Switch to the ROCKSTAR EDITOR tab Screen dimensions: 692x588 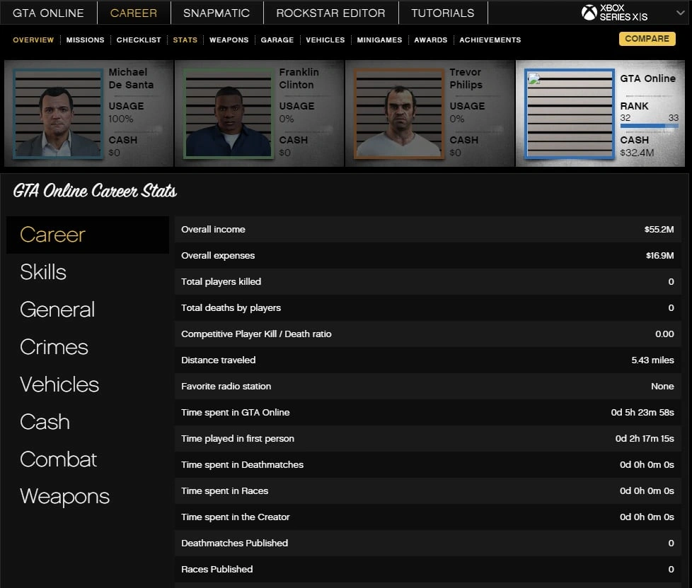[330, 13]
